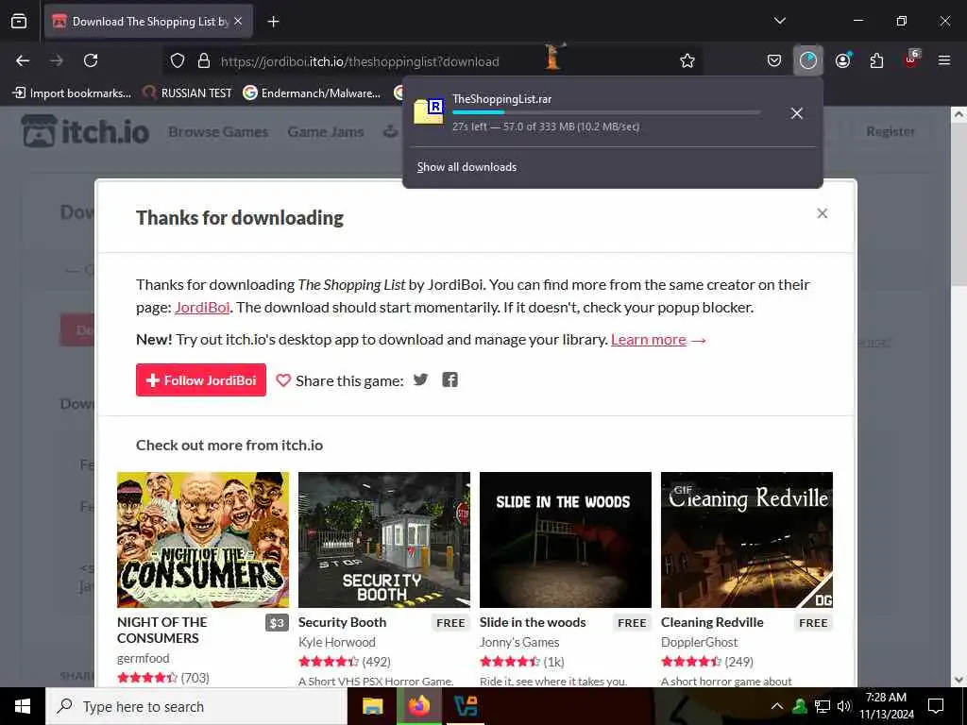967x725 pixels.
Task: Click the heart icon beside Share this game
Action: (283, 380)
